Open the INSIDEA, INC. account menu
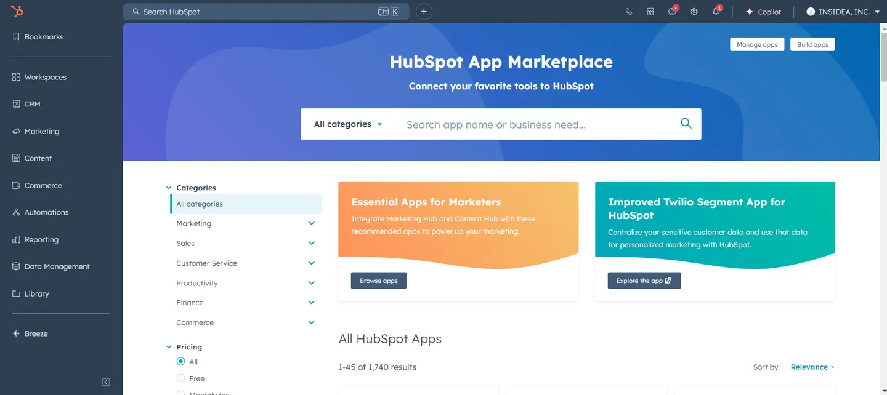The width and height of the screenshot is (887, 395). (843, 12)
